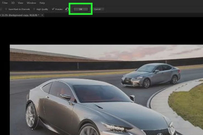Click the background sedan's front wheel
The height and width of the screenshot is (135, 203).
point(146,83)
